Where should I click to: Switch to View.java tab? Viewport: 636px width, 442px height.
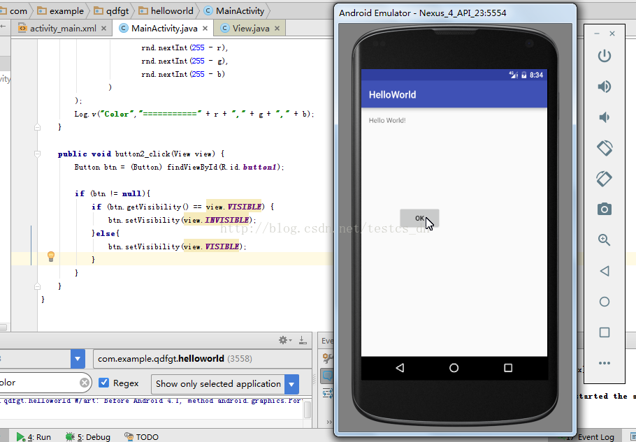click(250, 29)
